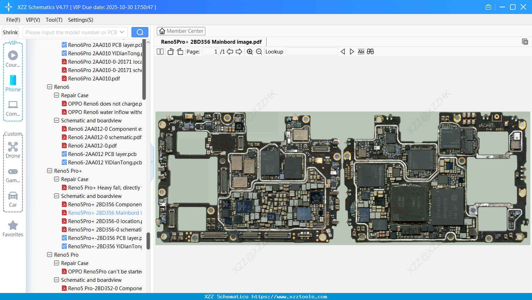
Task: Go to the next Lookup search result
Action: tap(352, 51)
